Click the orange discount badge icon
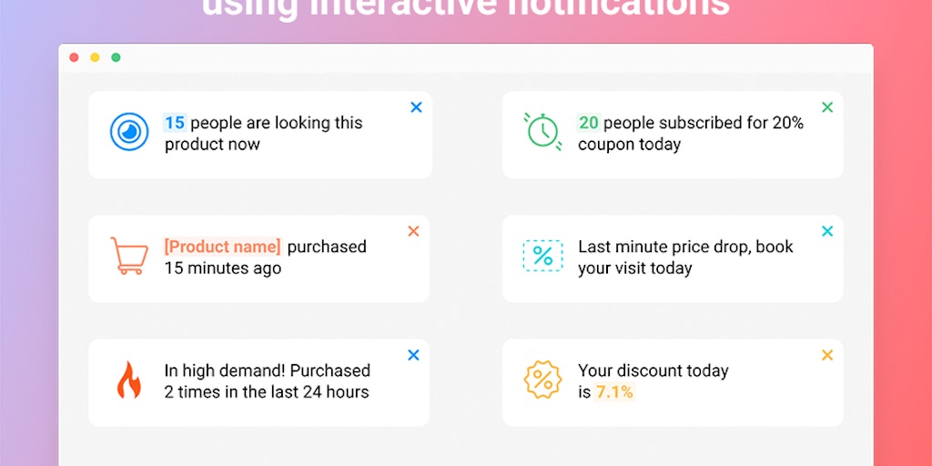The image size is (932, 466). 542,380
